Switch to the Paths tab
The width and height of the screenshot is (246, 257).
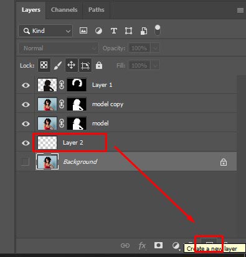96,10
